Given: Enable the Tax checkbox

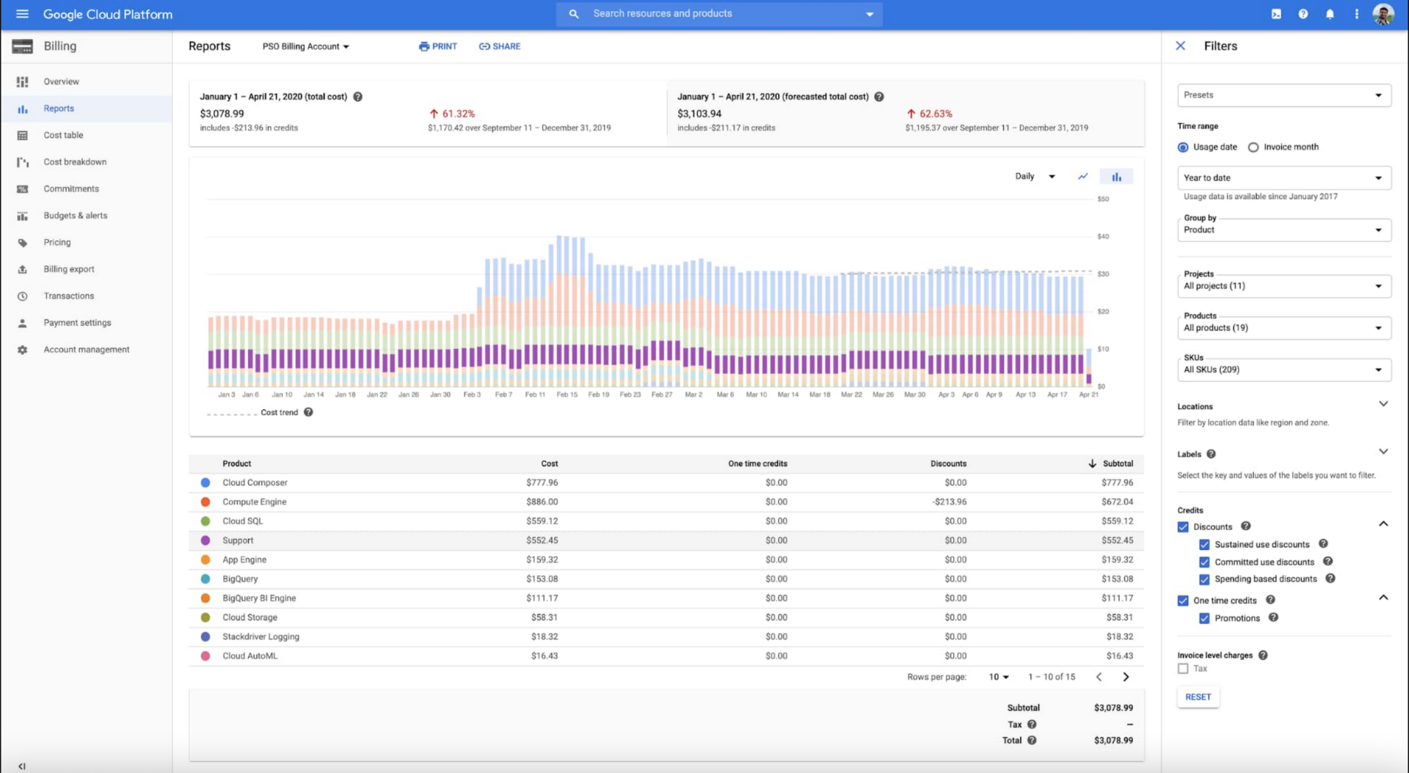Looking at the screenshot, I should 1183,669.
